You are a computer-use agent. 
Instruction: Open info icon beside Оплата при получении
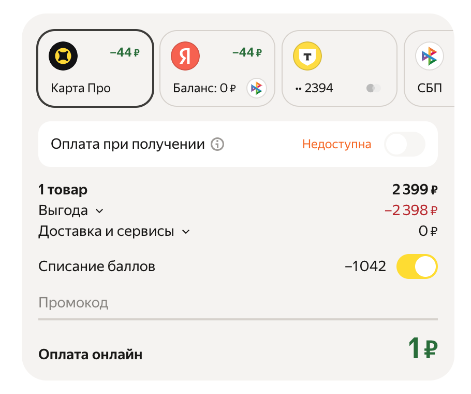218,144
